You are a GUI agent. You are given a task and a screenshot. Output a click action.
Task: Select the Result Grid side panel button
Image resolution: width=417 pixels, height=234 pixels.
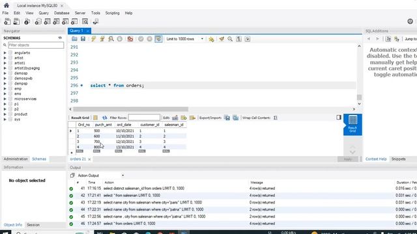[352, 124]
